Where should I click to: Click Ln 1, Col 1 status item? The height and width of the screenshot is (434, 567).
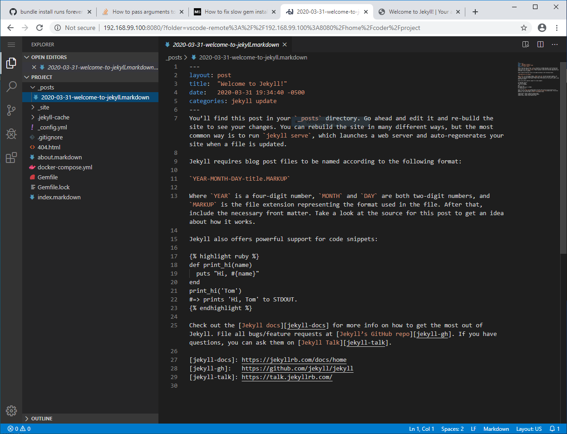pyautogui.click(x=421, y=429)
